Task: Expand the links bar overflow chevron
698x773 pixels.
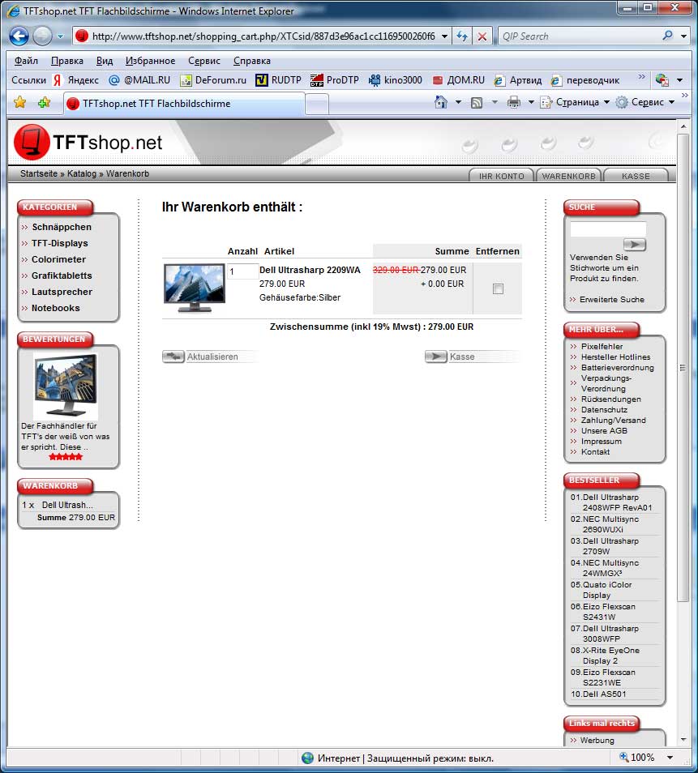Action: click(641, 76)
